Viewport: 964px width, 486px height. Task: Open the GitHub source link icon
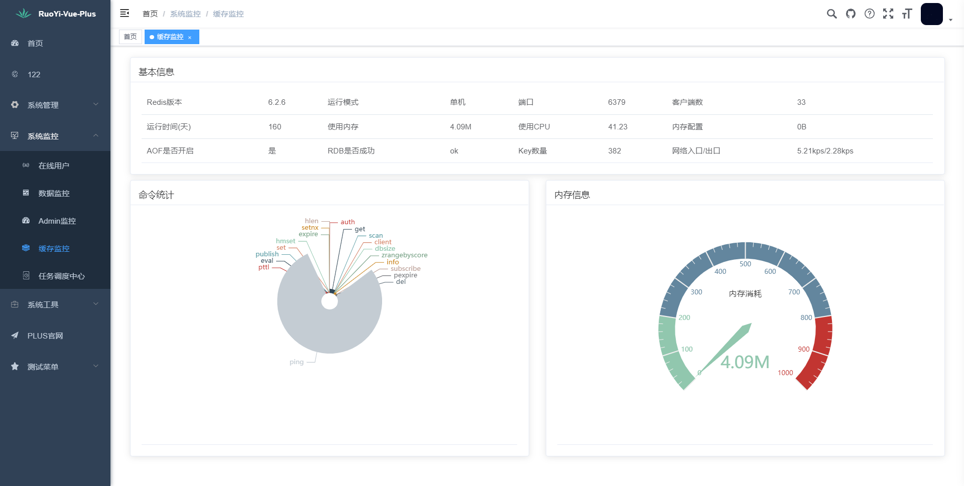(x=851, y=14)
